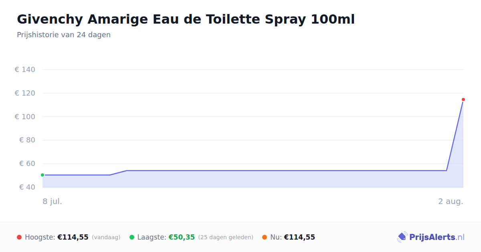Click the orange Nu legend dot
Viewport: 481px width, 252px height.
point(265,237)
